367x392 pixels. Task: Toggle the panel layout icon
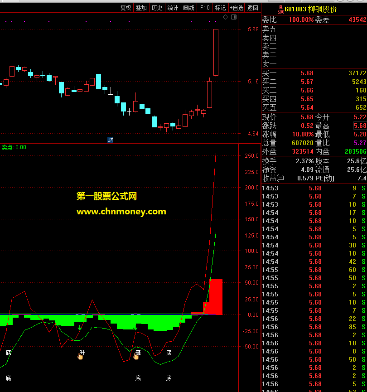(x=234, y=17)
